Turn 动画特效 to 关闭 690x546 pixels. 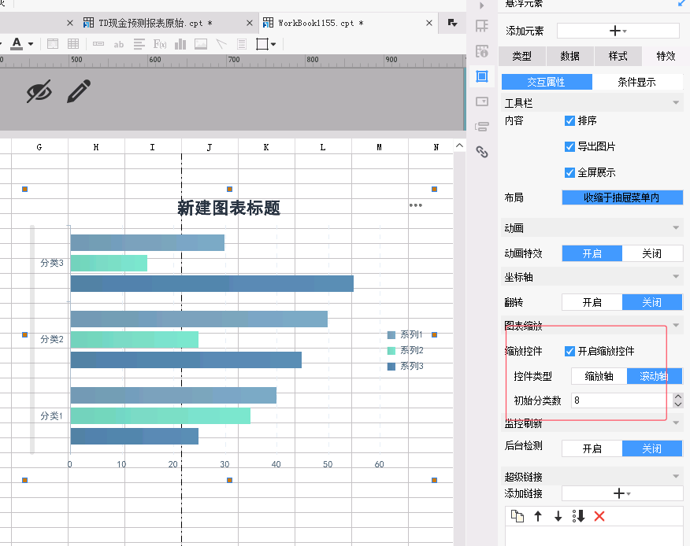point(652,253)
